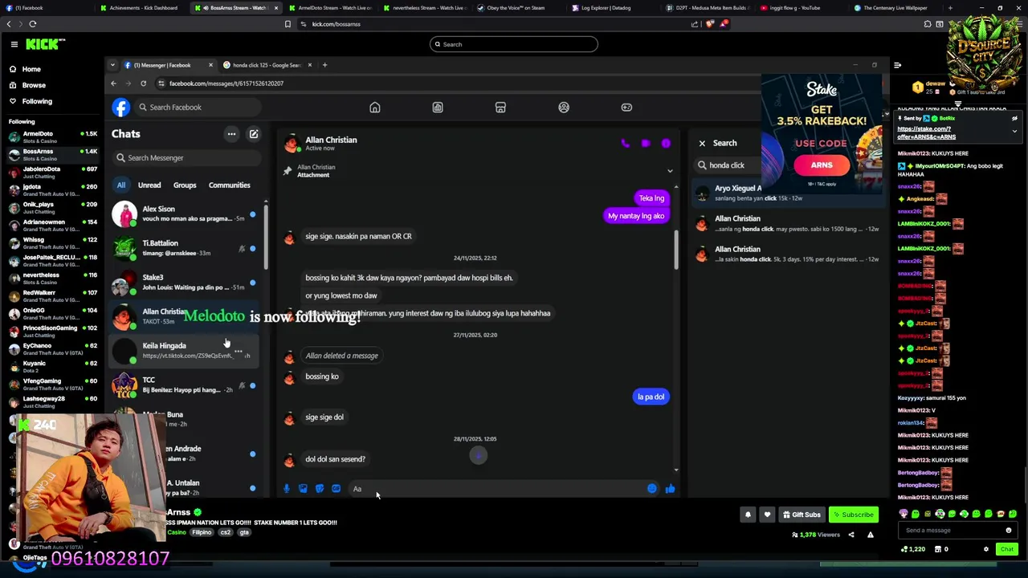Viewport: 1028px width, 578px height.
Task: Open the emoji picker in Messenger composer
Action: [x=651, y=489]
